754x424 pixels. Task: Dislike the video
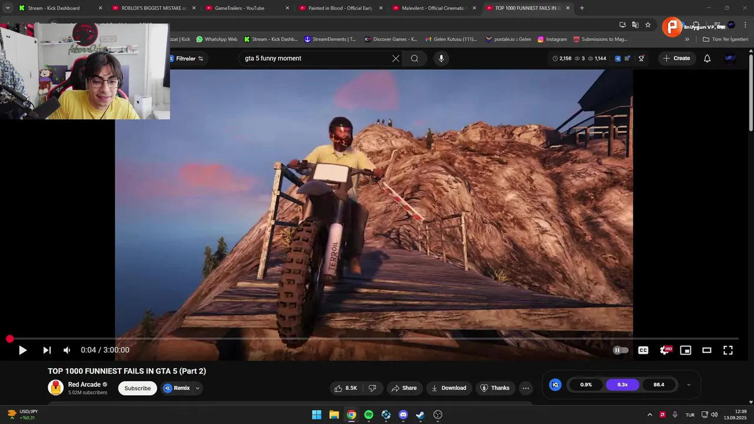tap(372, 388)
